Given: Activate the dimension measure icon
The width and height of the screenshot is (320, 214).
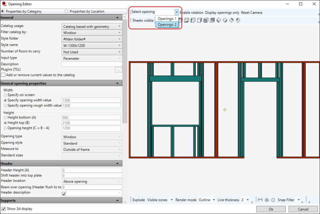Looking at the screenshot, I should 260,200.
